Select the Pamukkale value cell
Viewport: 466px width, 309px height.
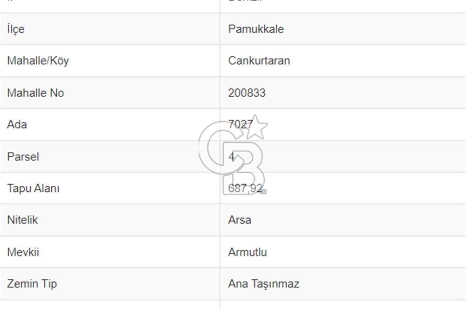[343, 29]
